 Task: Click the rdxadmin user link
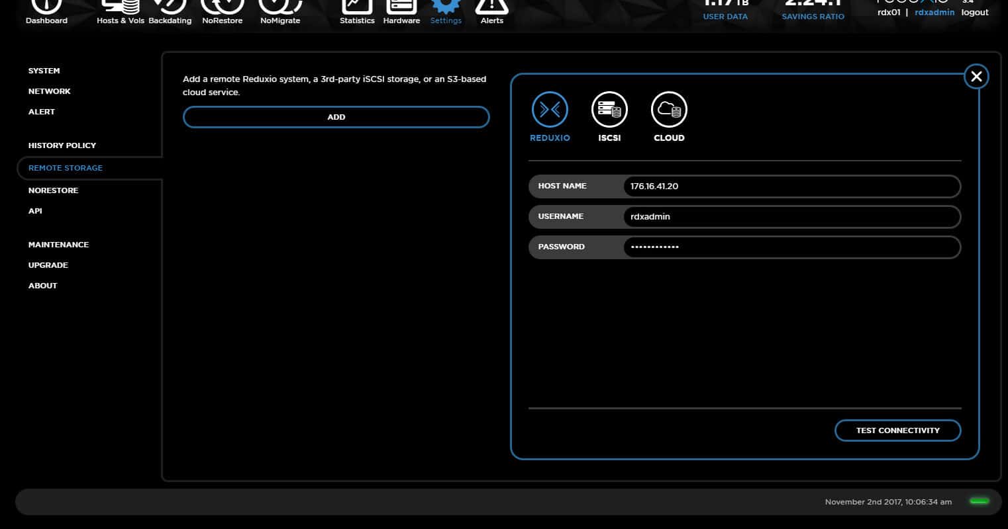pos(934,13)
